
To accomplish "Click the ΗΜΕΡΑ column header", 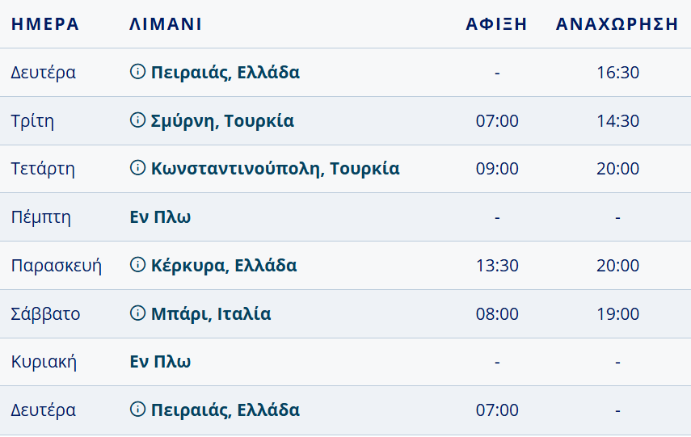I will pos(45,24).
